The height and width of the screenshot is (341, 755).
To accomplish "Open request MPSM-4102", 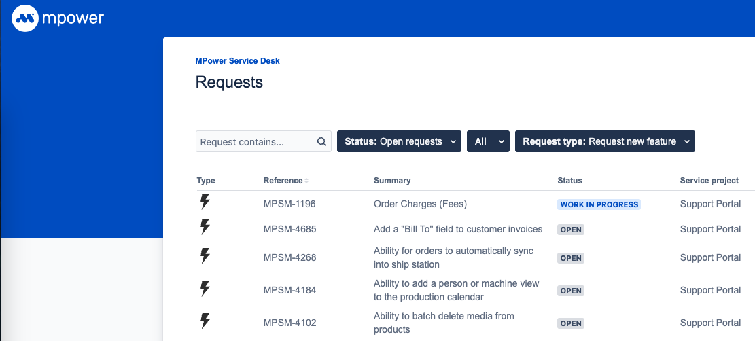I will point(290,323).
